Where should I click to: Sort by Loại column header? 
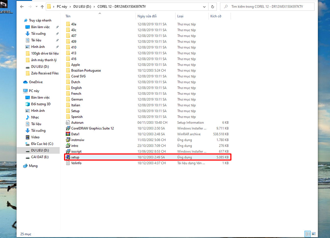pyautogui.click(x=180, y=16)
